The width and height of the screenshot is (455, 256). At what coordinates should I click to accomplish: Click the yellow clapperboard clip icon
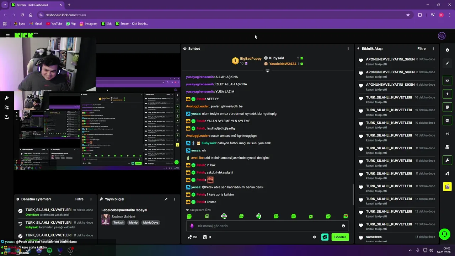coord(447,186)
